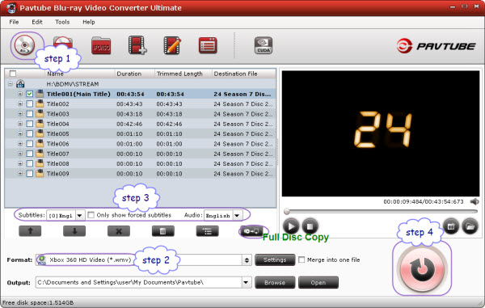The height and width of the screenshot is (308, 485).
Task: Expand the Title008 row
Action: (20, 163)
